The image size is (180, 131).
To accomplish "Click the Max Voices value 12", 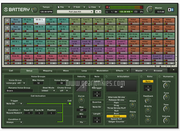I will pyautogui.click(x=38, y=83).
